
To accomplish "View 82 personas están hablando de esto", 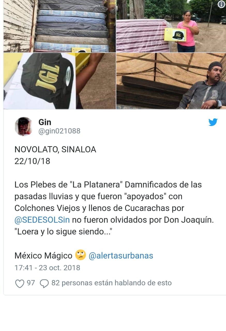I will pos(111,283).
